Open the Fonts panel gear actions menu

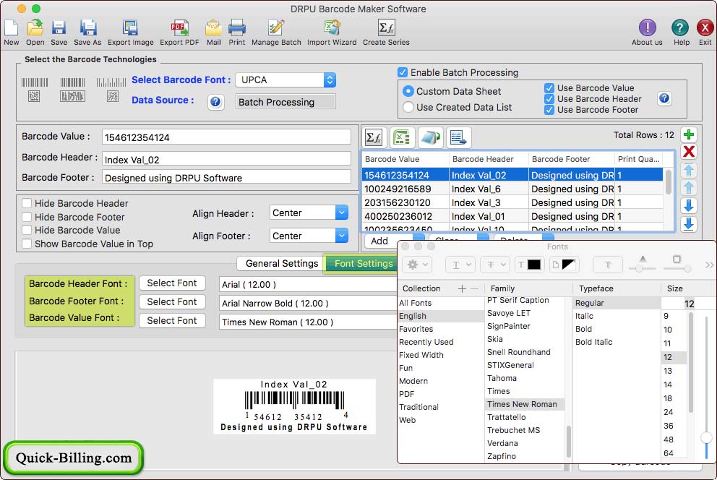point(416,265)
